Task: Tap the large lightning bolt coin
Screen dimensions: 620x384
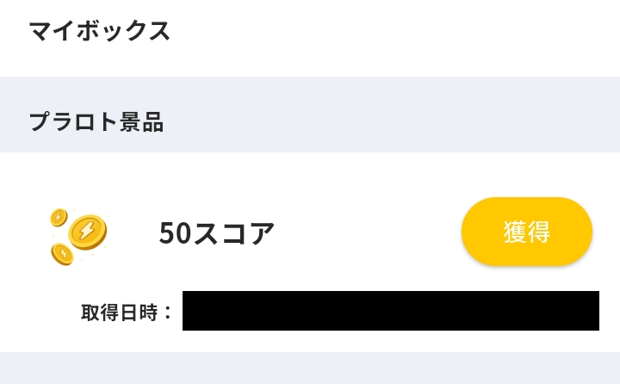Action: click(x=87, y=232)
